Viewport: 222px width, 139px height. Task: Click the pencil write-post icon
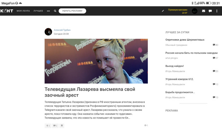163,11
